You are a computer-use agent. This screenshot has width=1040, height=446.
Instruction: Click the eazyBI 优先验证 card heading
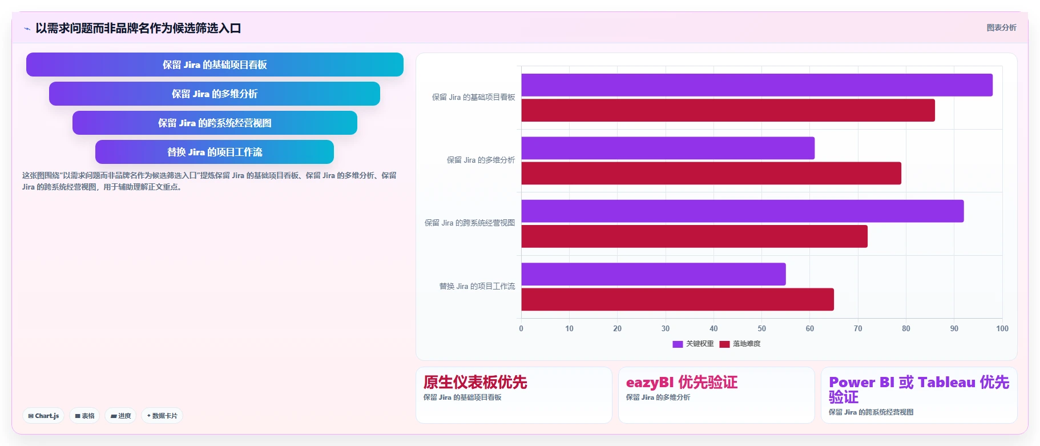(682, 382)
